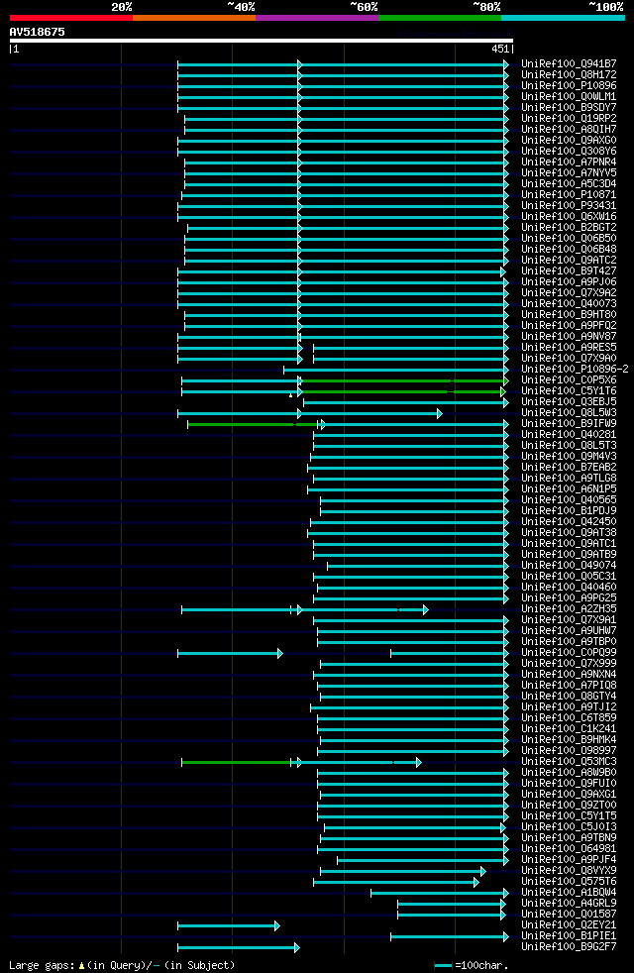
Task: Select the UniRef100_A9NV87 label
Action: click(x=569, y=336)
